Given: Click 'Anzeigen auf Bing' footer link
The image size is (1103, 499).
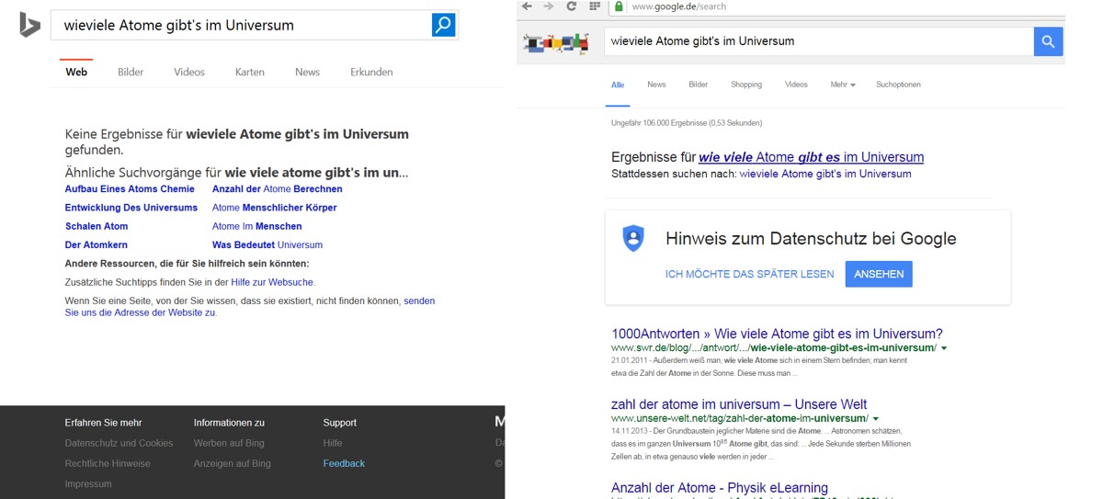Looking at the screenshot, I should coord(233,463).
